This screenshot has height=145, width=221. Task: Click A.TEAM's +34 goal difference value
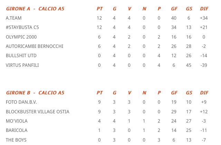pyautogui.click(x=204, y=18)
